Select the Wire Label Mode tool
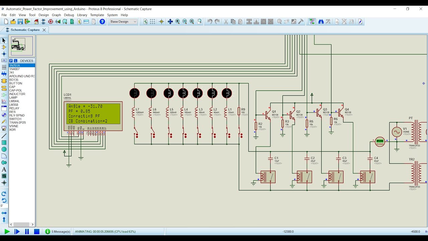 pos(4,61)
